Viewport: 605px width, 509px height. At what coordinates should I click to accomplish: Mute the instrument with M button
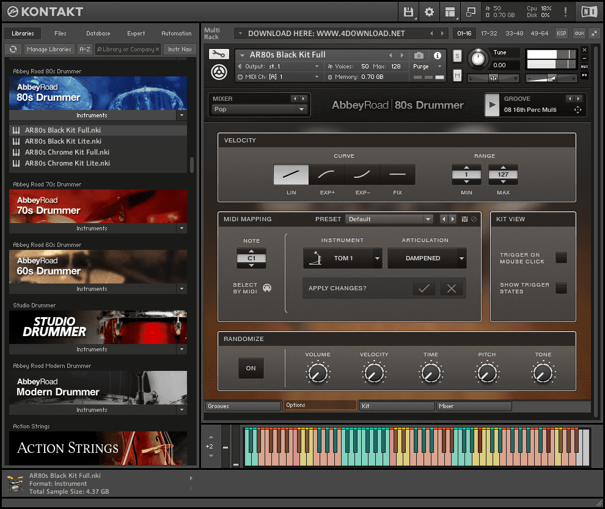(457, 75)
